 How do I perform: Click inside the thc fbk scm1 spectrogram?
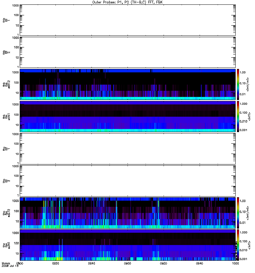(128, 245)
